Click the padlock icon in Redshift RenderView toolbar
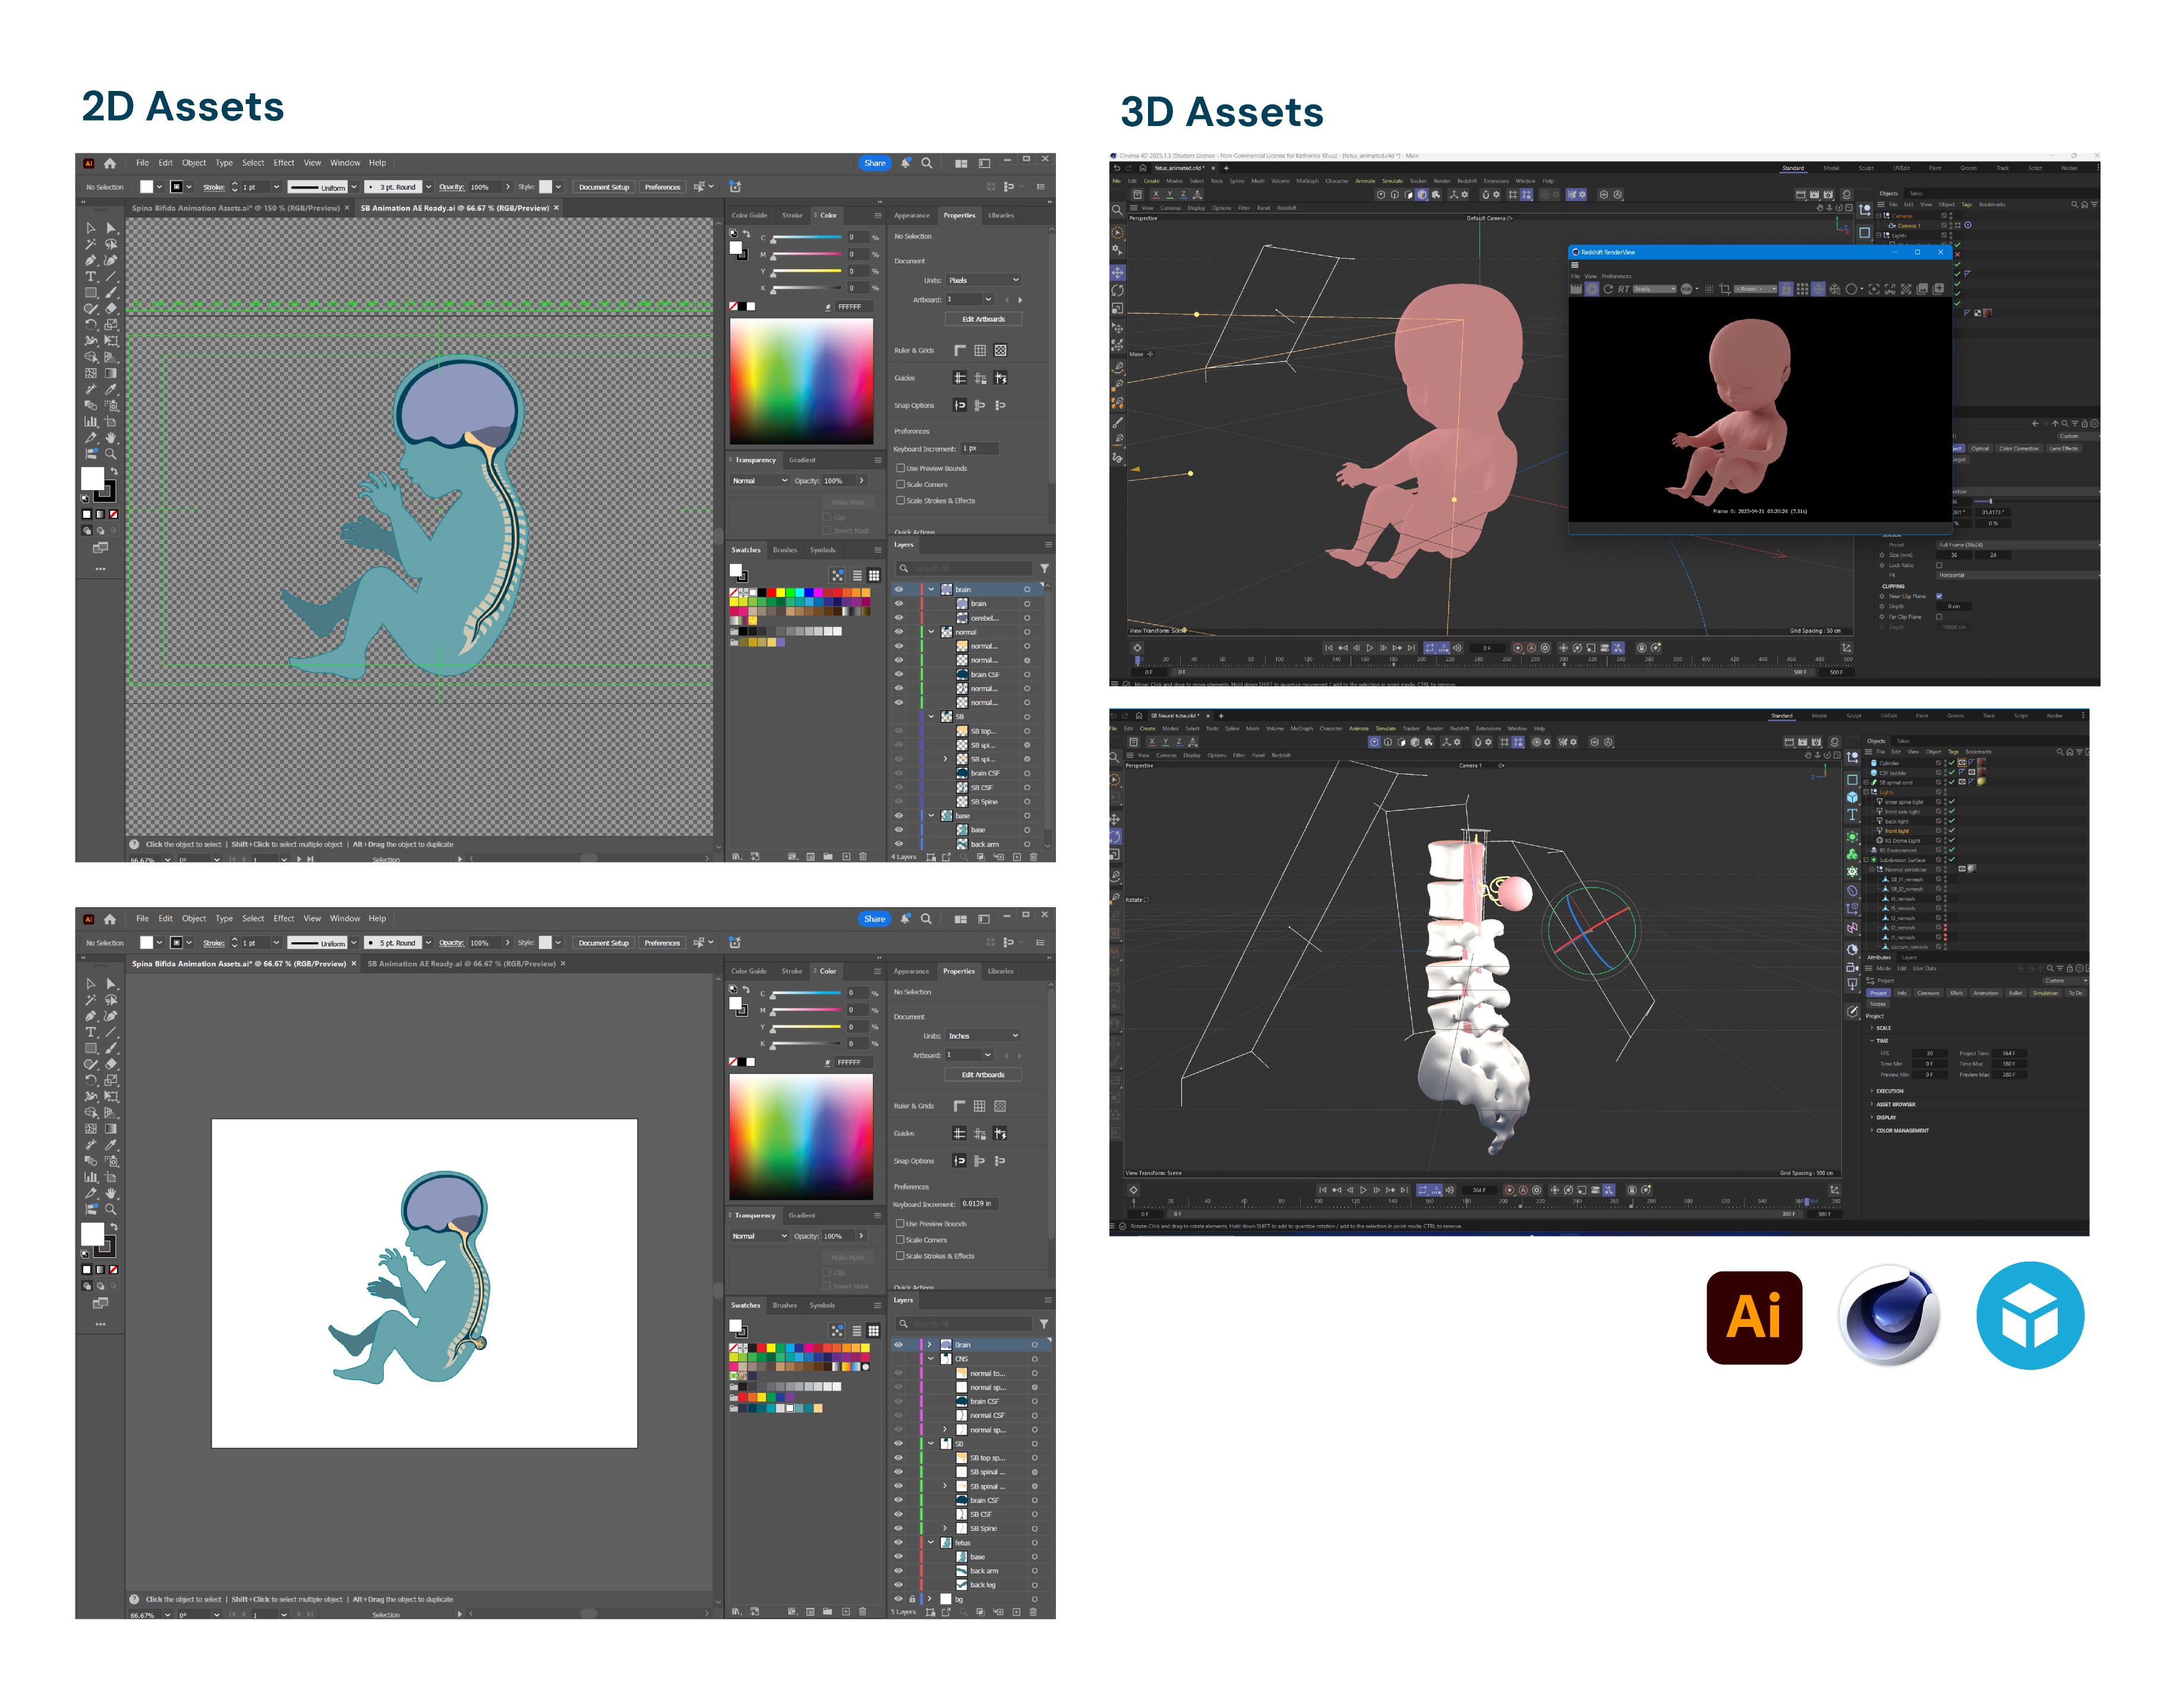 [x=1786, y=289]
